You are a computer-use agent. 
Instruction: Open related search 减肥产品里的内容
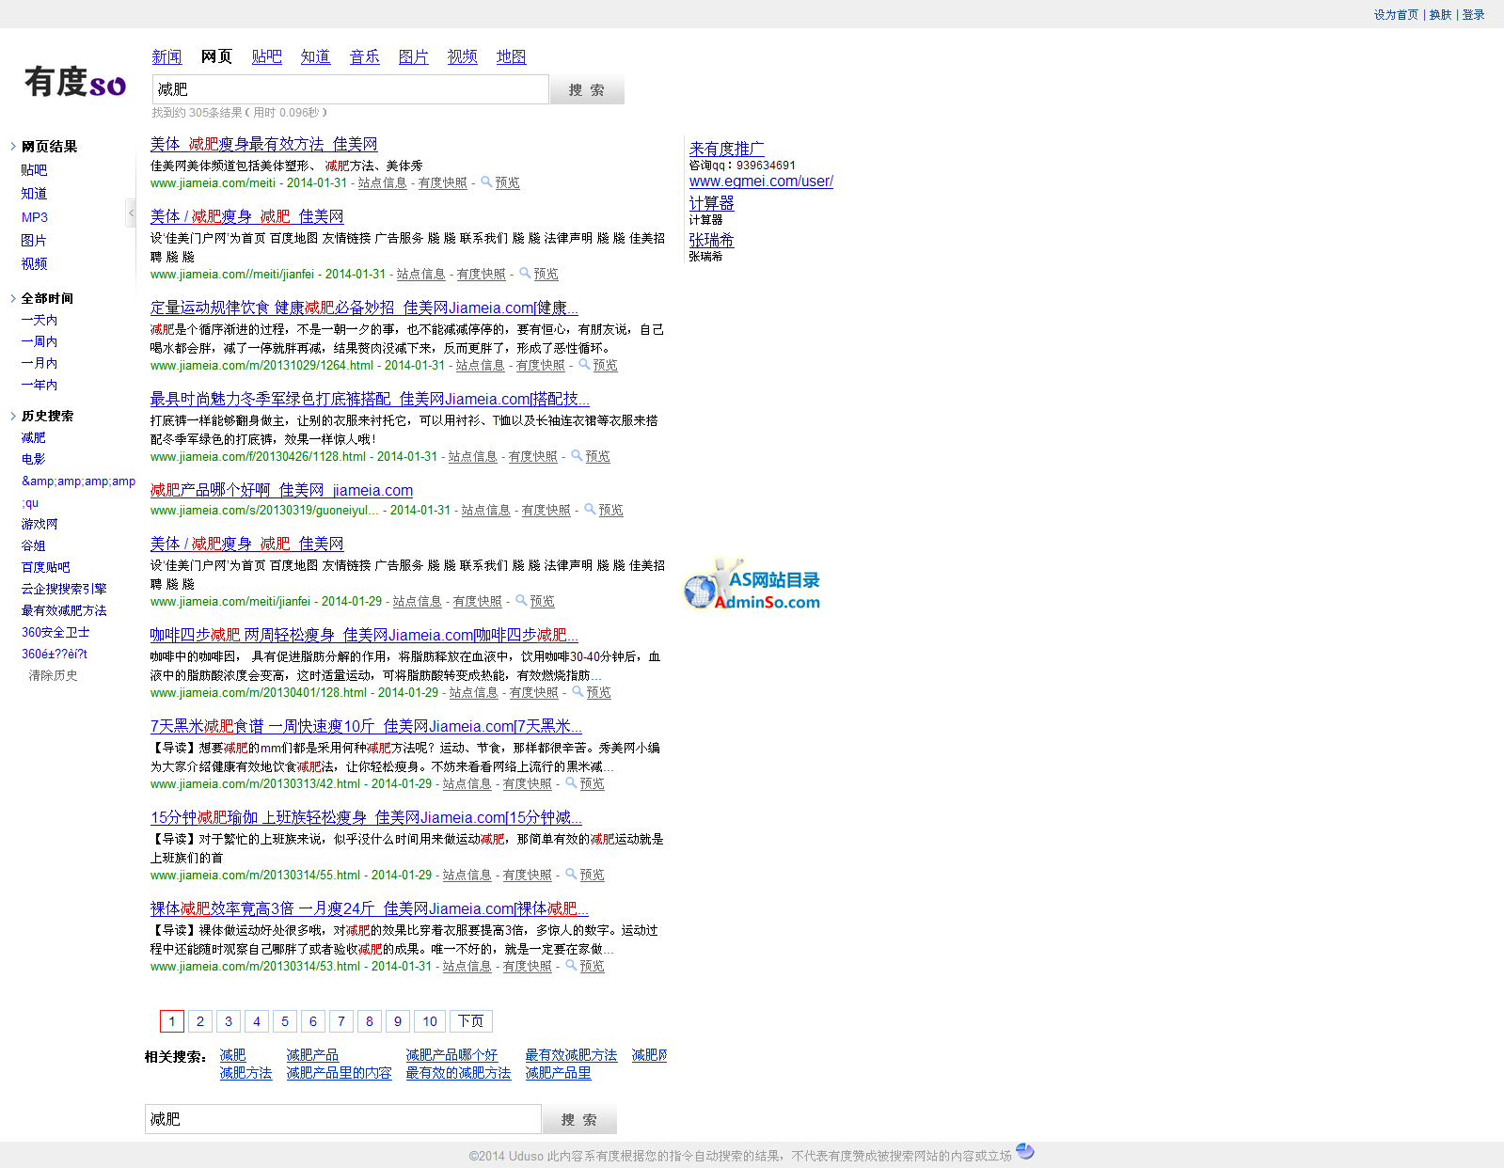(339, 1073)
